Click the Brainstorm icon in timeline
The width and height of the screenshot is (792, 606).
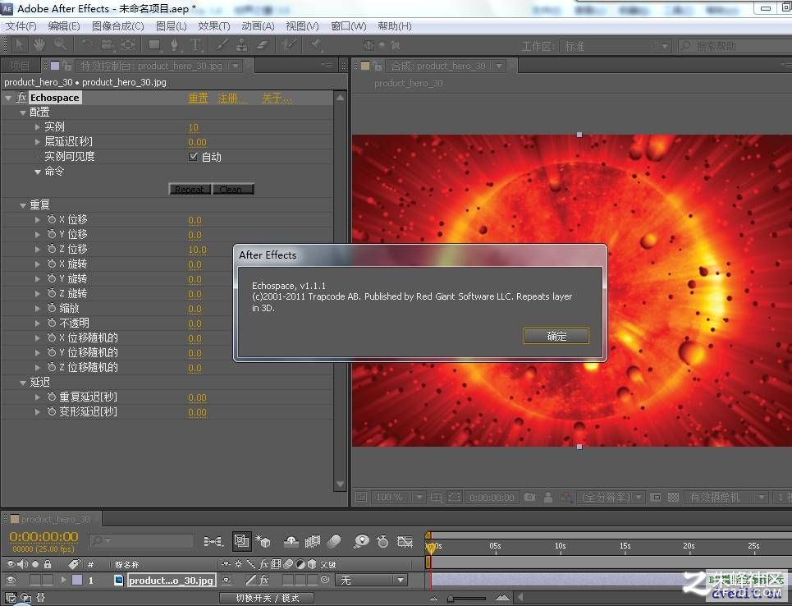tap(361, 541)
